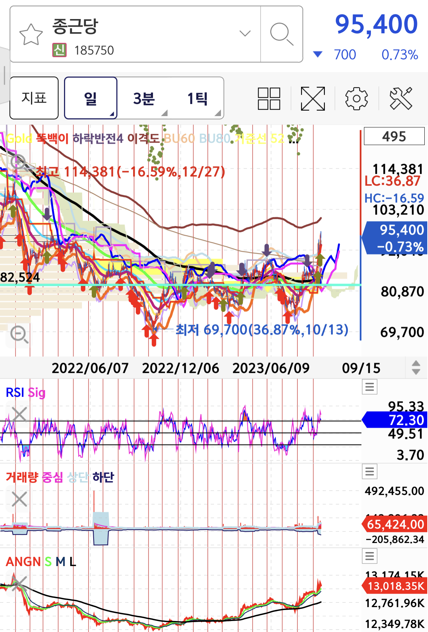
Task: Select the ANGN indicator label
Action: pyautogui.click(x=23, y=562)
